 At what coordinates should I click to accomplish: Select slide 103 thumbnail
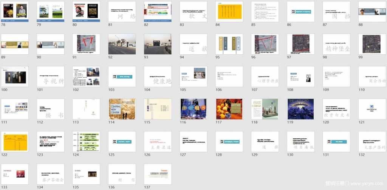point(122,76)
